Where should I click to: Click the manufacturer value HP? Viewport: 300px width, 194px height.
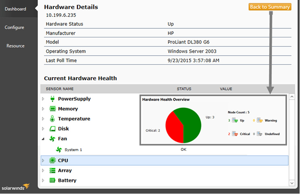point(171,33)
